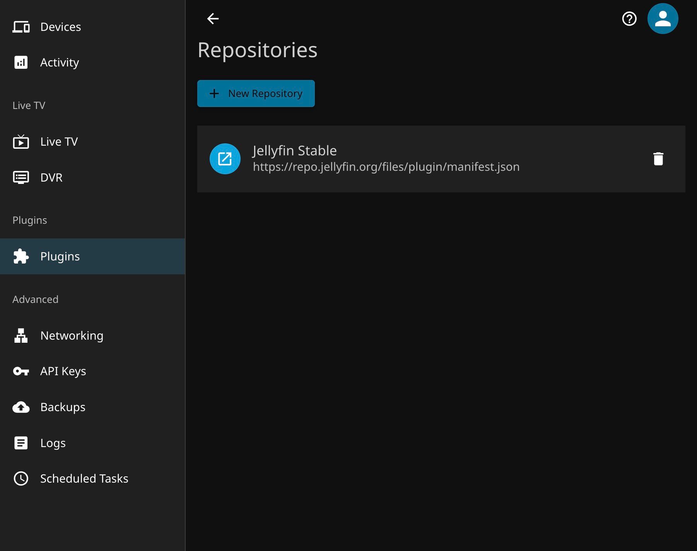Open the Backups page

tap(92, 407)
